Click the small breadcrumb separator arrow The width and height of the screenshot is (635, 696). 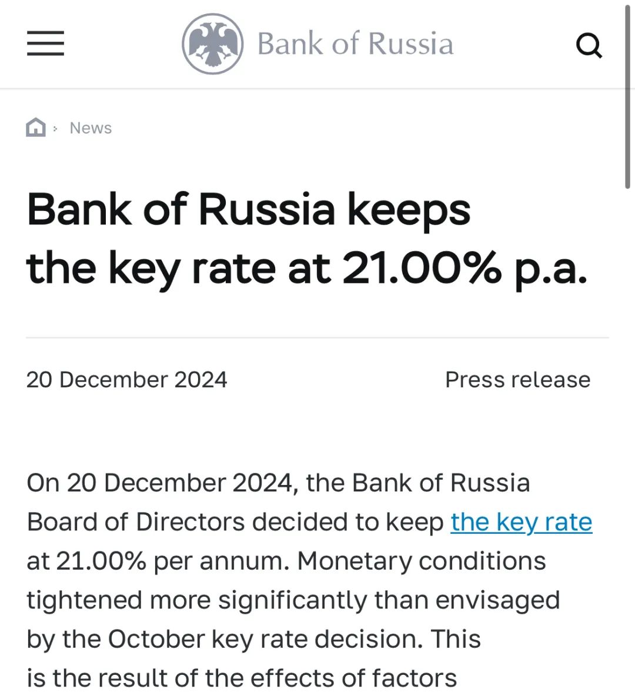55,128
